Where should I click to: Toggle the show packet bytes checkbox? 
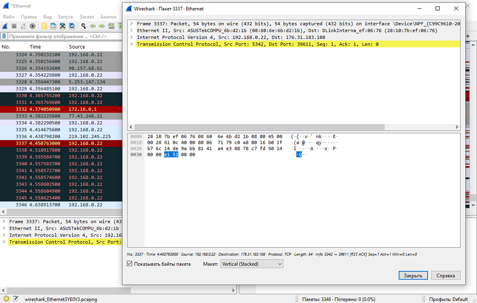[x=130, y=264]
